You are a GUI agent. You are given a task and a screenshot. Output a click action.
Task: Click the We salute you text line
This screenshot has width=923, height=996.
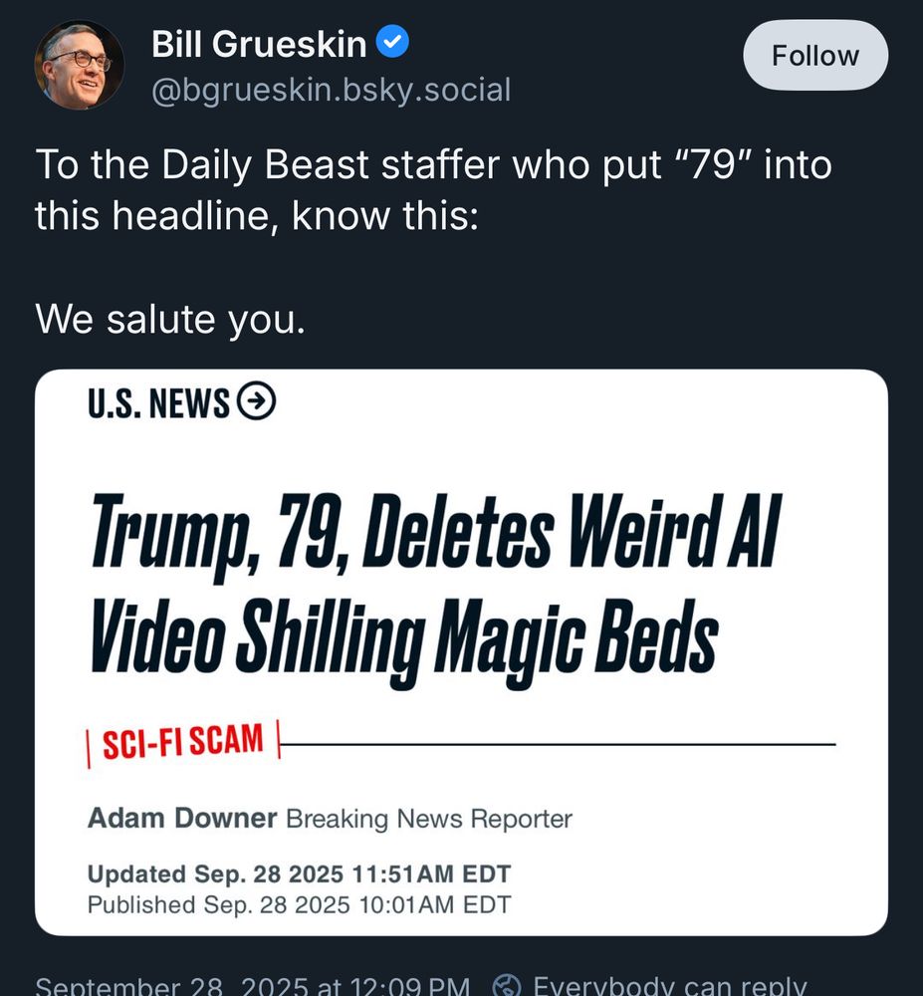170,319
